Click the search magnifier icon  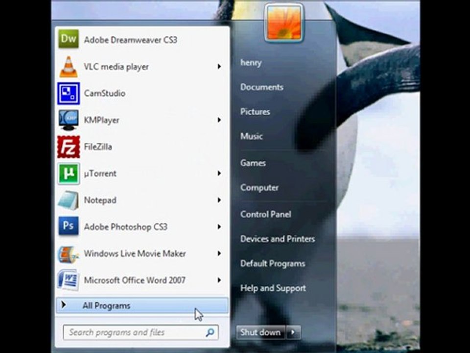pos(210,332)
